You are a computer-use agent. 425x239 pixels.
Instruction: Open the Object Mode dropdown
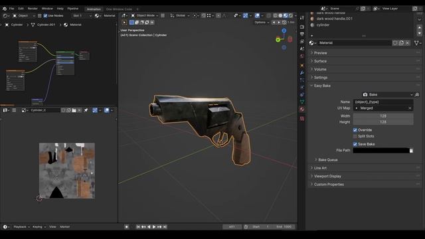(x=145, y=16)
